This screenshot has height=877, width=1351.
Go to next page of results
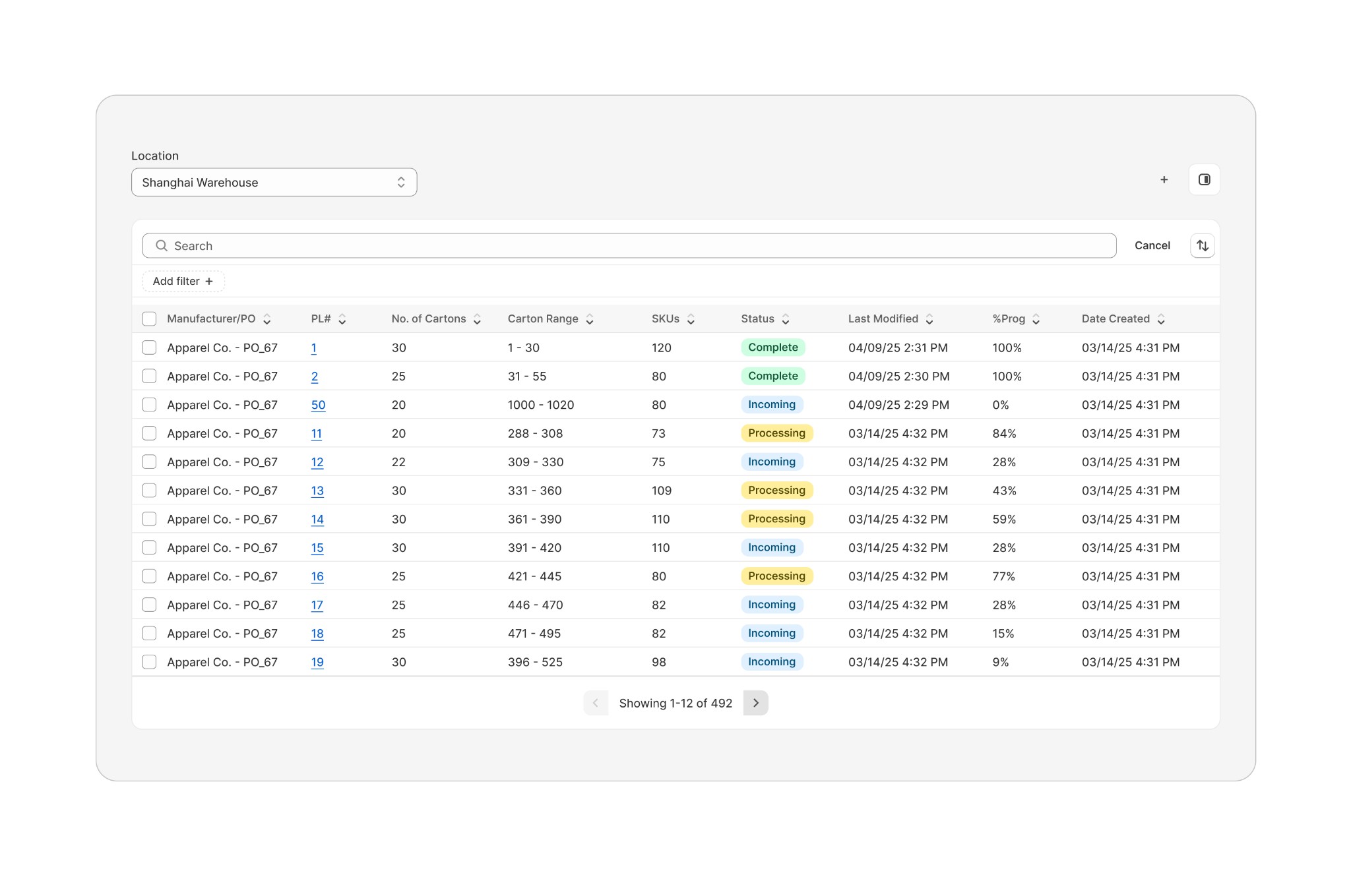click(755, 703)
